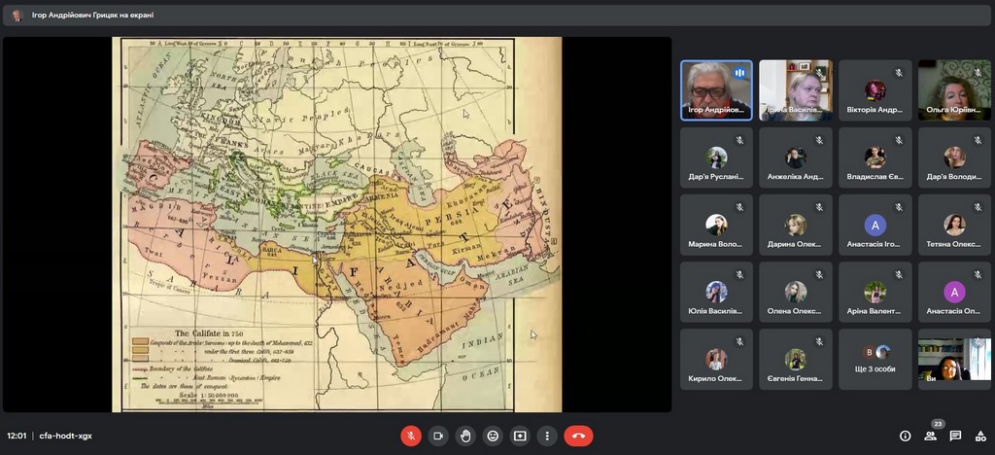Unmute the microphone
The image size is (995, 455).
pos(411,437)
